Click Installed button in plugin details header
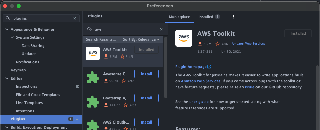This screenshot has height=130, width=320. click(298, 33)
